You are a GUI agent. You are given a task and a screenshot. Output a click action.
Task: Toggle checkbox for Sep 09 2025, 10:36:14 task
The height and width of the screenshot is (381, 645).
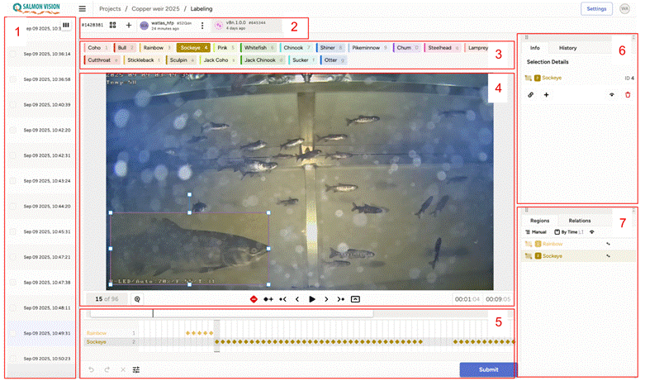click(13, 54)
